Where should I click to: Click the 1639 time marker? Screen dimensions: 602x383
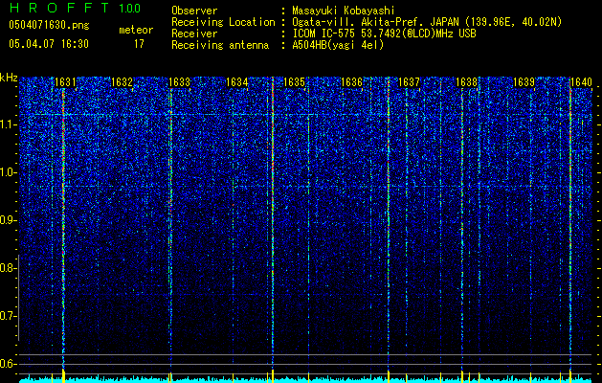click(524, 82)
